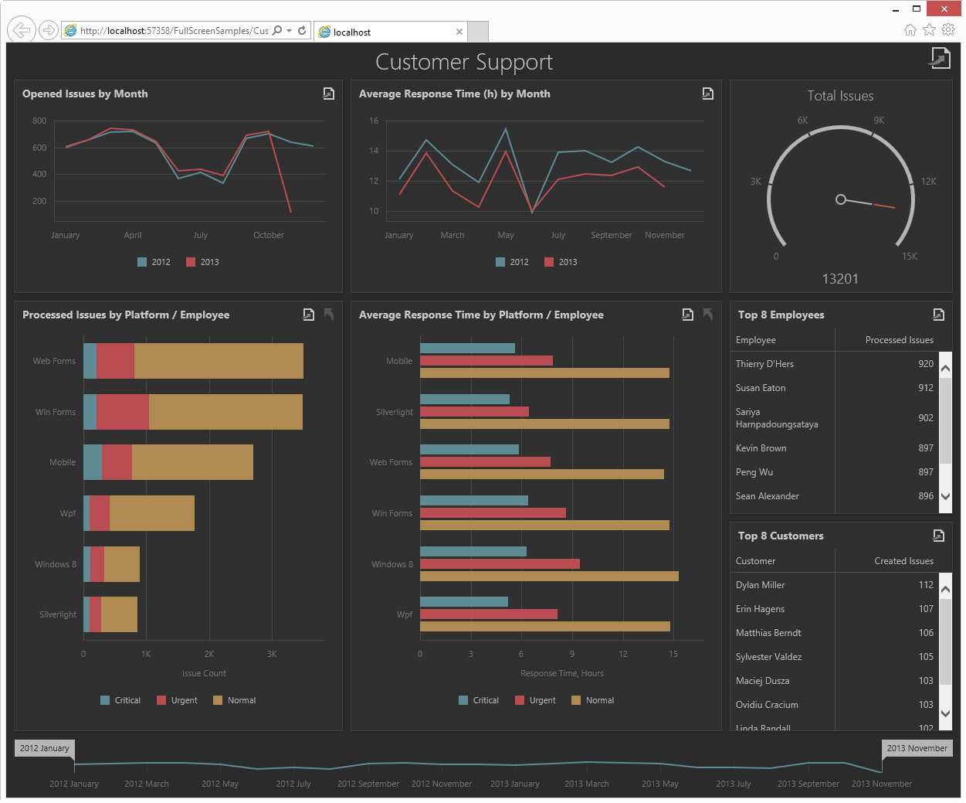Export the Opened Issues by Month chart

point(328,94)
